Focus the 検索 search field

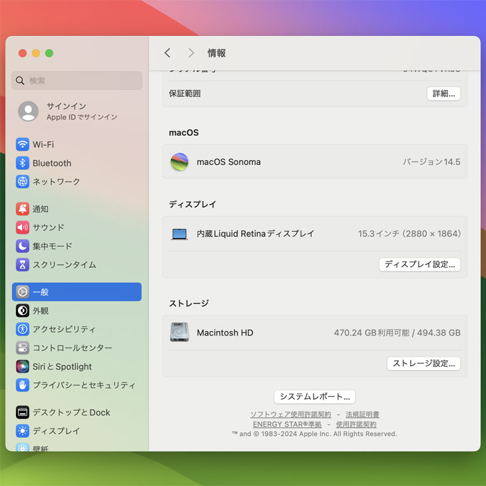click(77, 81)
